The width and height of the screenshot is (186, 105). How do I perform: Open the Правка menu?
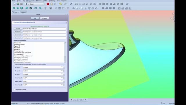[19, 1]
